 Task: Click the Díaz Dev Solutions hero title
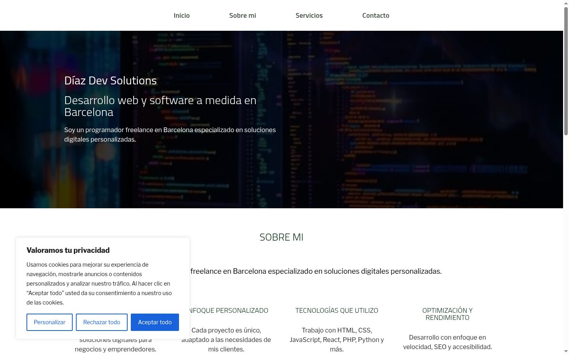[111, 80]
